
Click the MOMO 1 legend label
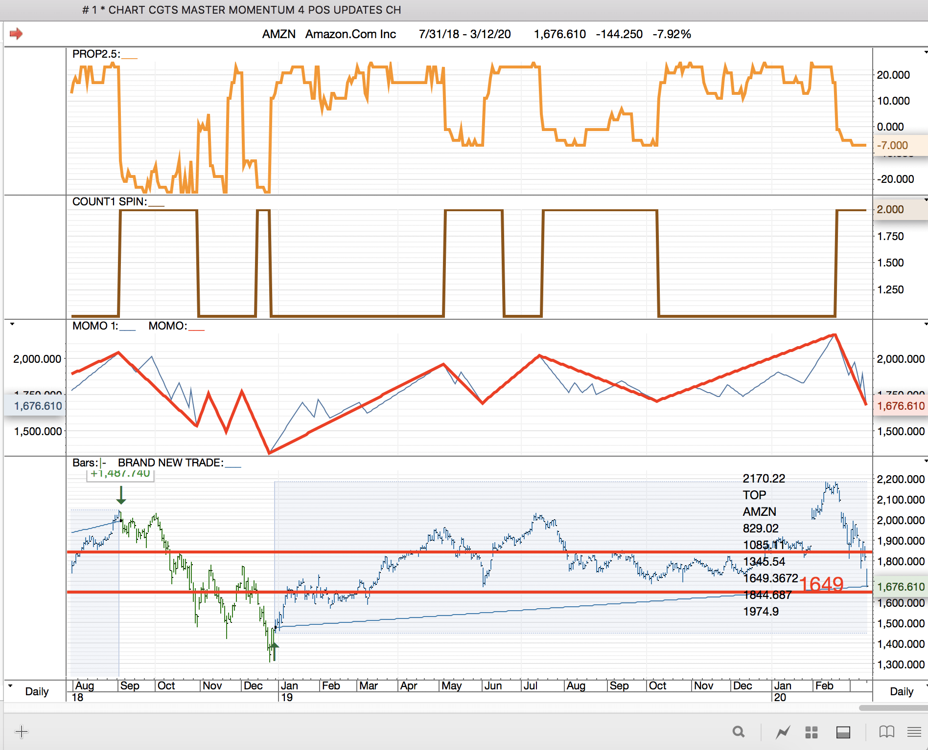(95, 326)
